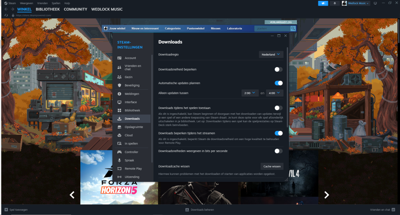Open the Weergeven menu
The image size is (400, 215).
[26, 3]
